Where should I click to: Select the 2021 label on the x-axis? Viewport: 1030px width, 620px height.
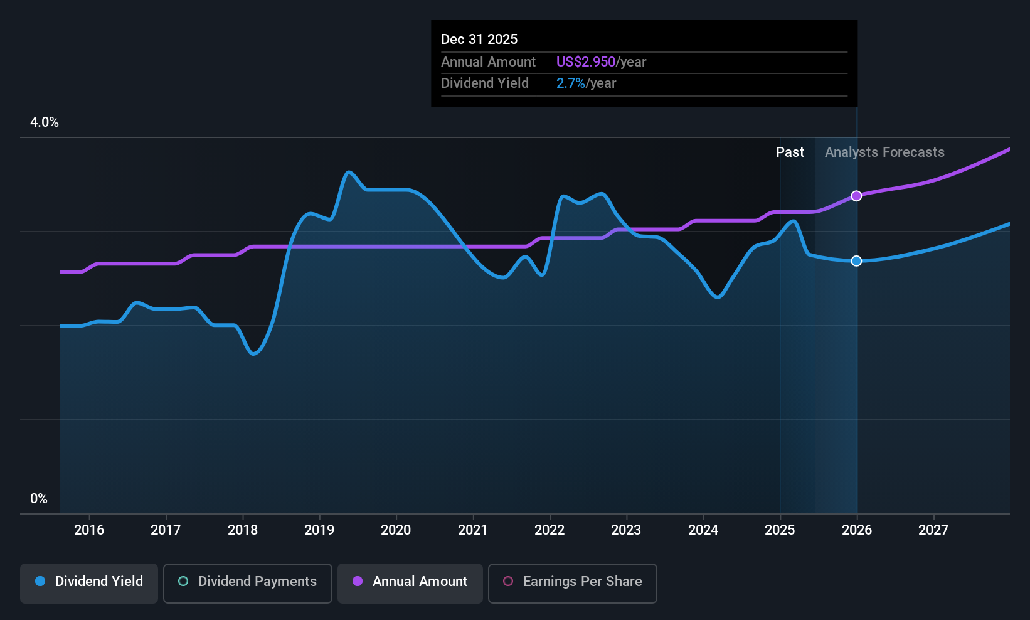[x=473, y=530]
